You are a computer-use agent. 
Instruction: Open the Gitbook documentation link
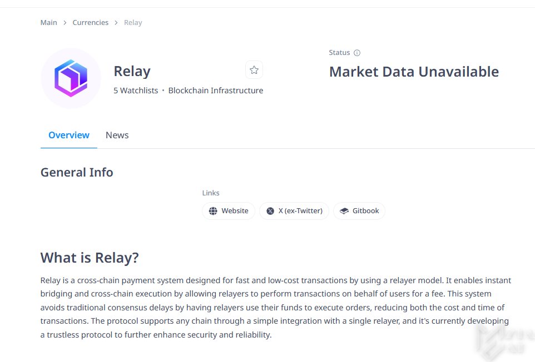click(x=359, y=211)
